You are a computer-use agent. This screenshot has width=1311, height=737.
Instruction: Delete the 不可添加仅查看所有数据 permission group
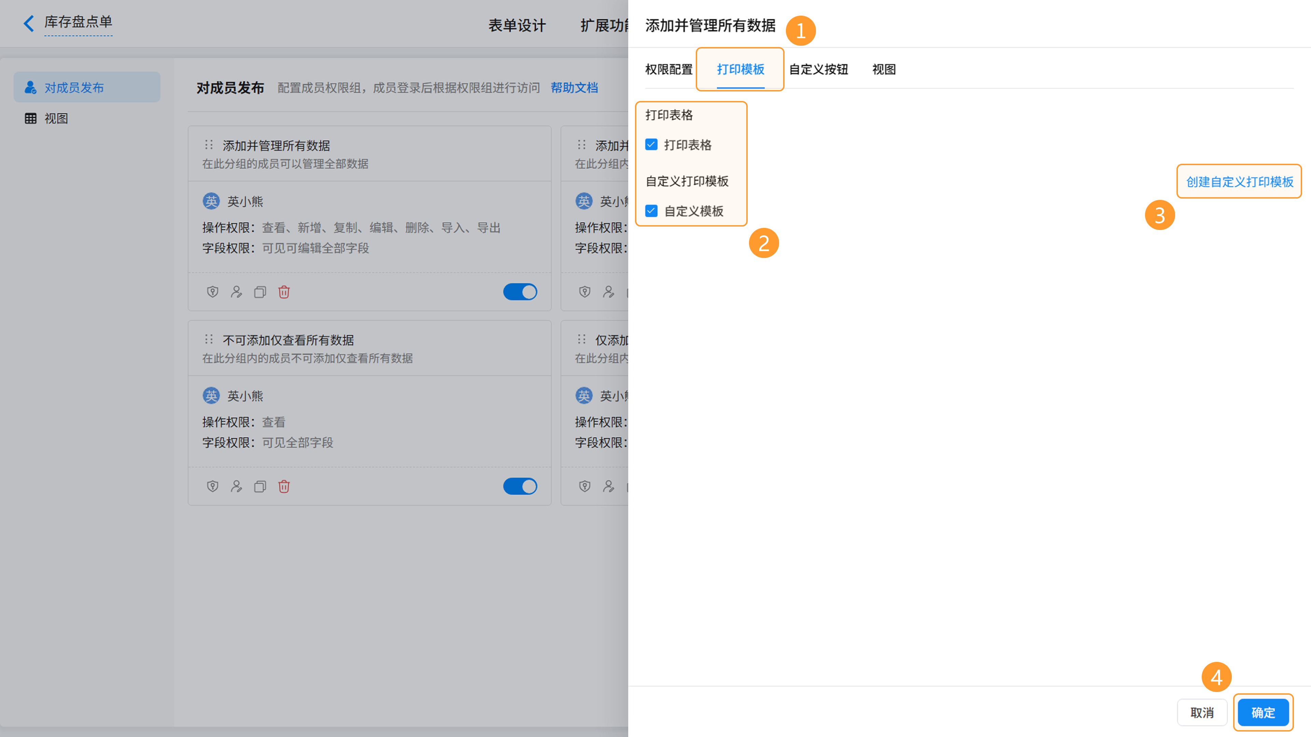pyautogui.click(x=284, y=486)
